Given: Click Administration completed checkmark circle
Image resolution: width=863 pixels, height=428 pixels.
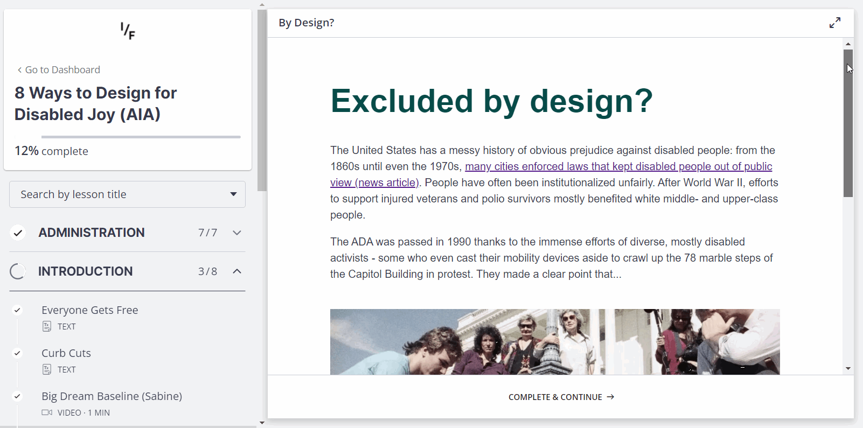Looking at the screenshot, I should click(18, 233).
